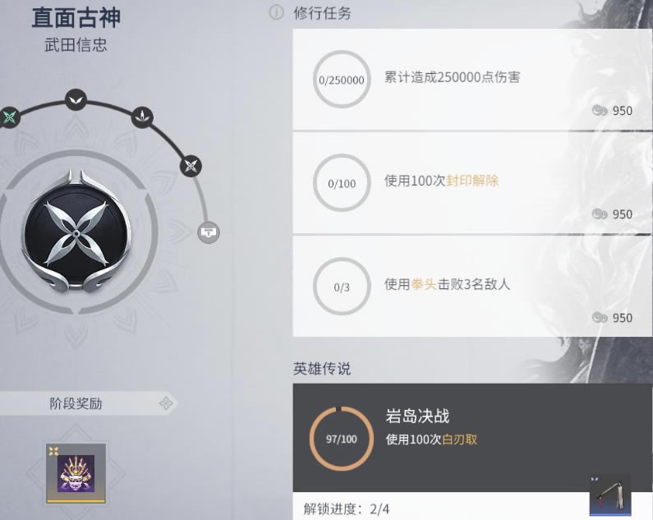The image size is (653, 520).
Task: Open the weapon reward thumbnail in 岩岛决战
Action: point(610,495)
